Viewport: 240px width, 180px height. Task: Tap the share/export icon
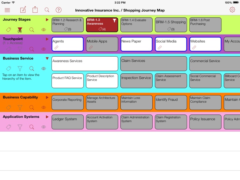[35, 10]
